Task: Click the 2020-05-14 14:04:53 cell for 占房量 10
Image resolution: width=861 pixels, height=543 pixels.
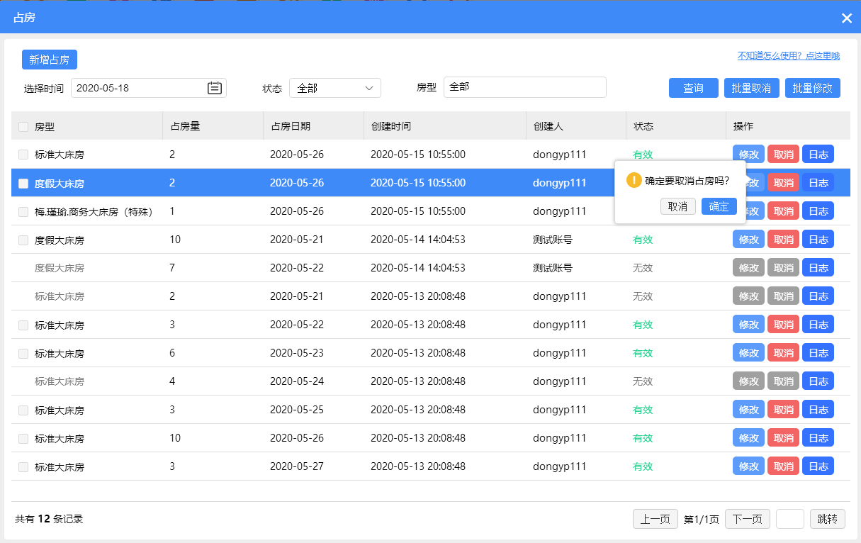Action: 418,240
